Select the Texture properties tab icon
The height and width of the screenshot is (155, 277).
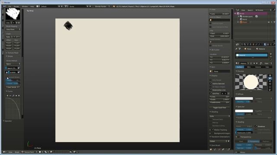268,44
